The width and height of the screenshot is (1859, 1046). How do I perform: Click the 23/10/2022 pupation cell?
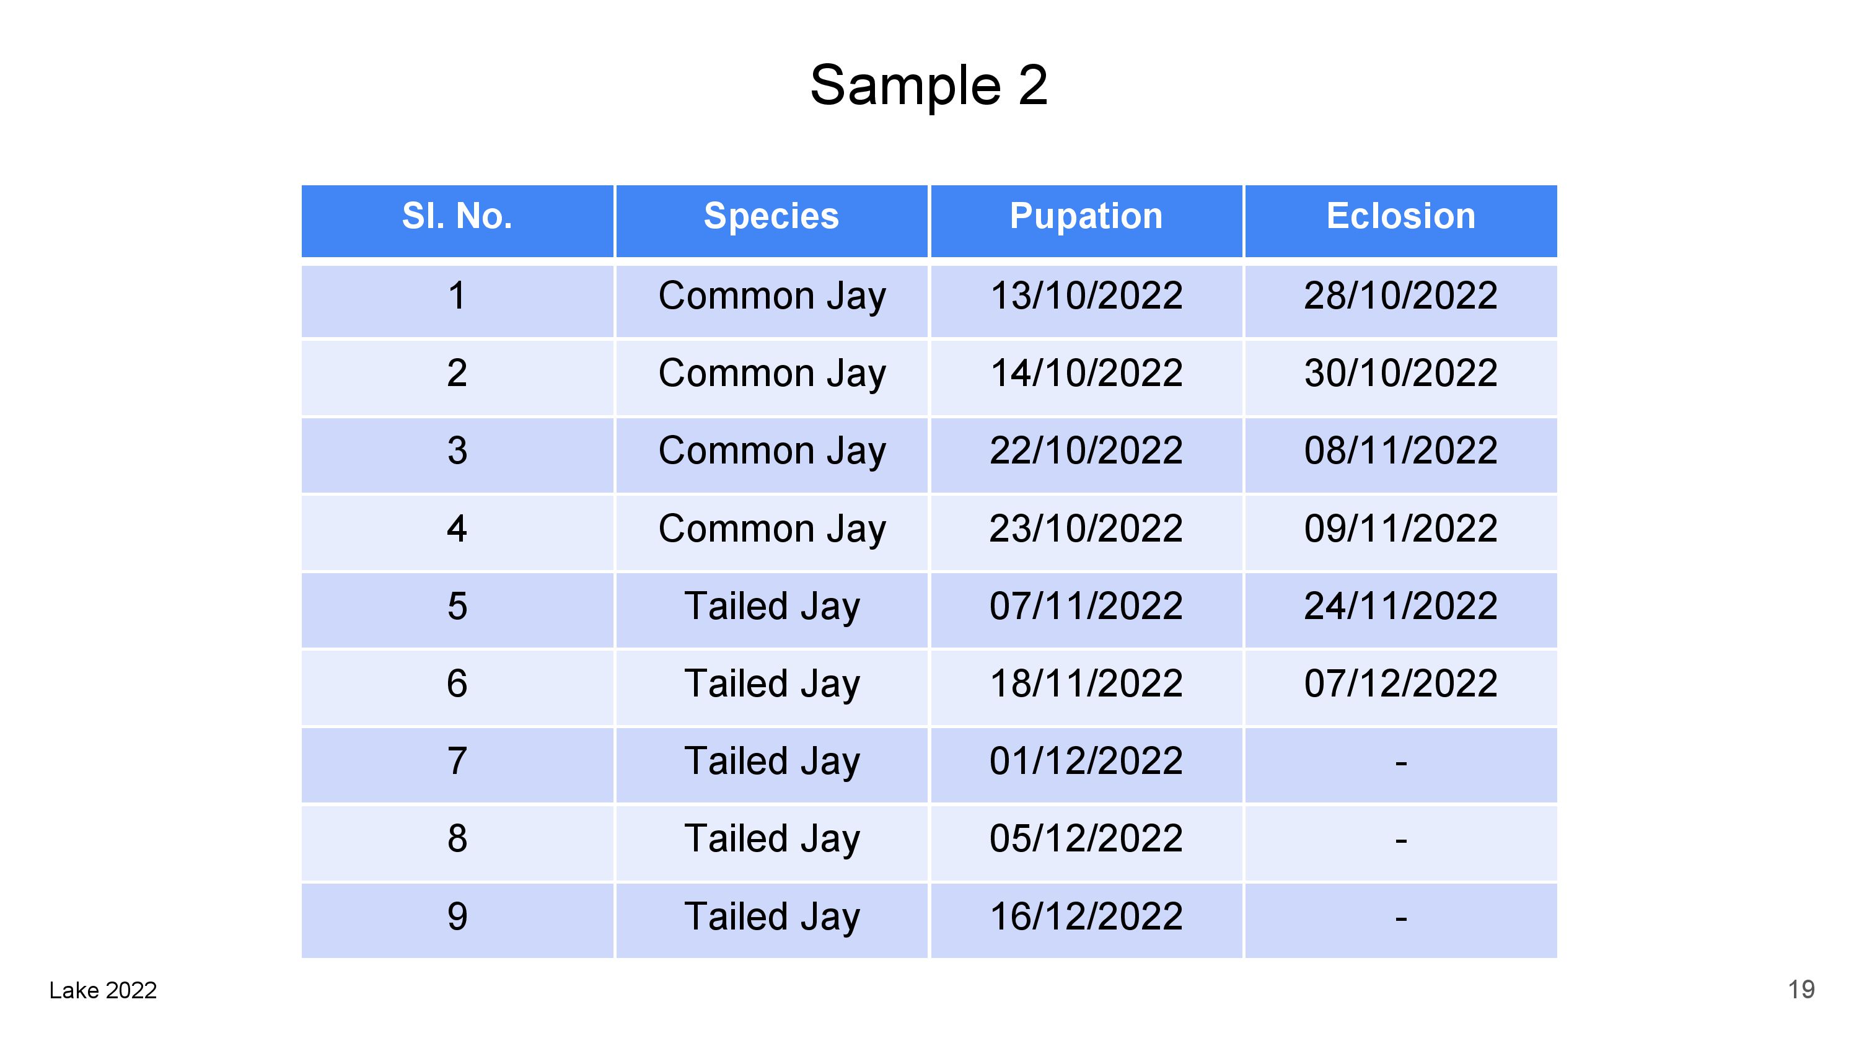[x=1086, y=529]
